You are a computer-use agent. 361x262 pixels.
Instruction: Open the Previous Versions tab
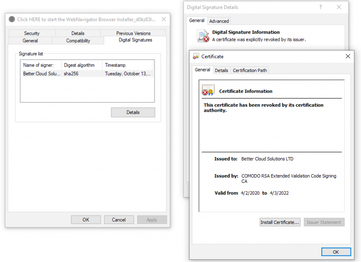click(133, 33)
